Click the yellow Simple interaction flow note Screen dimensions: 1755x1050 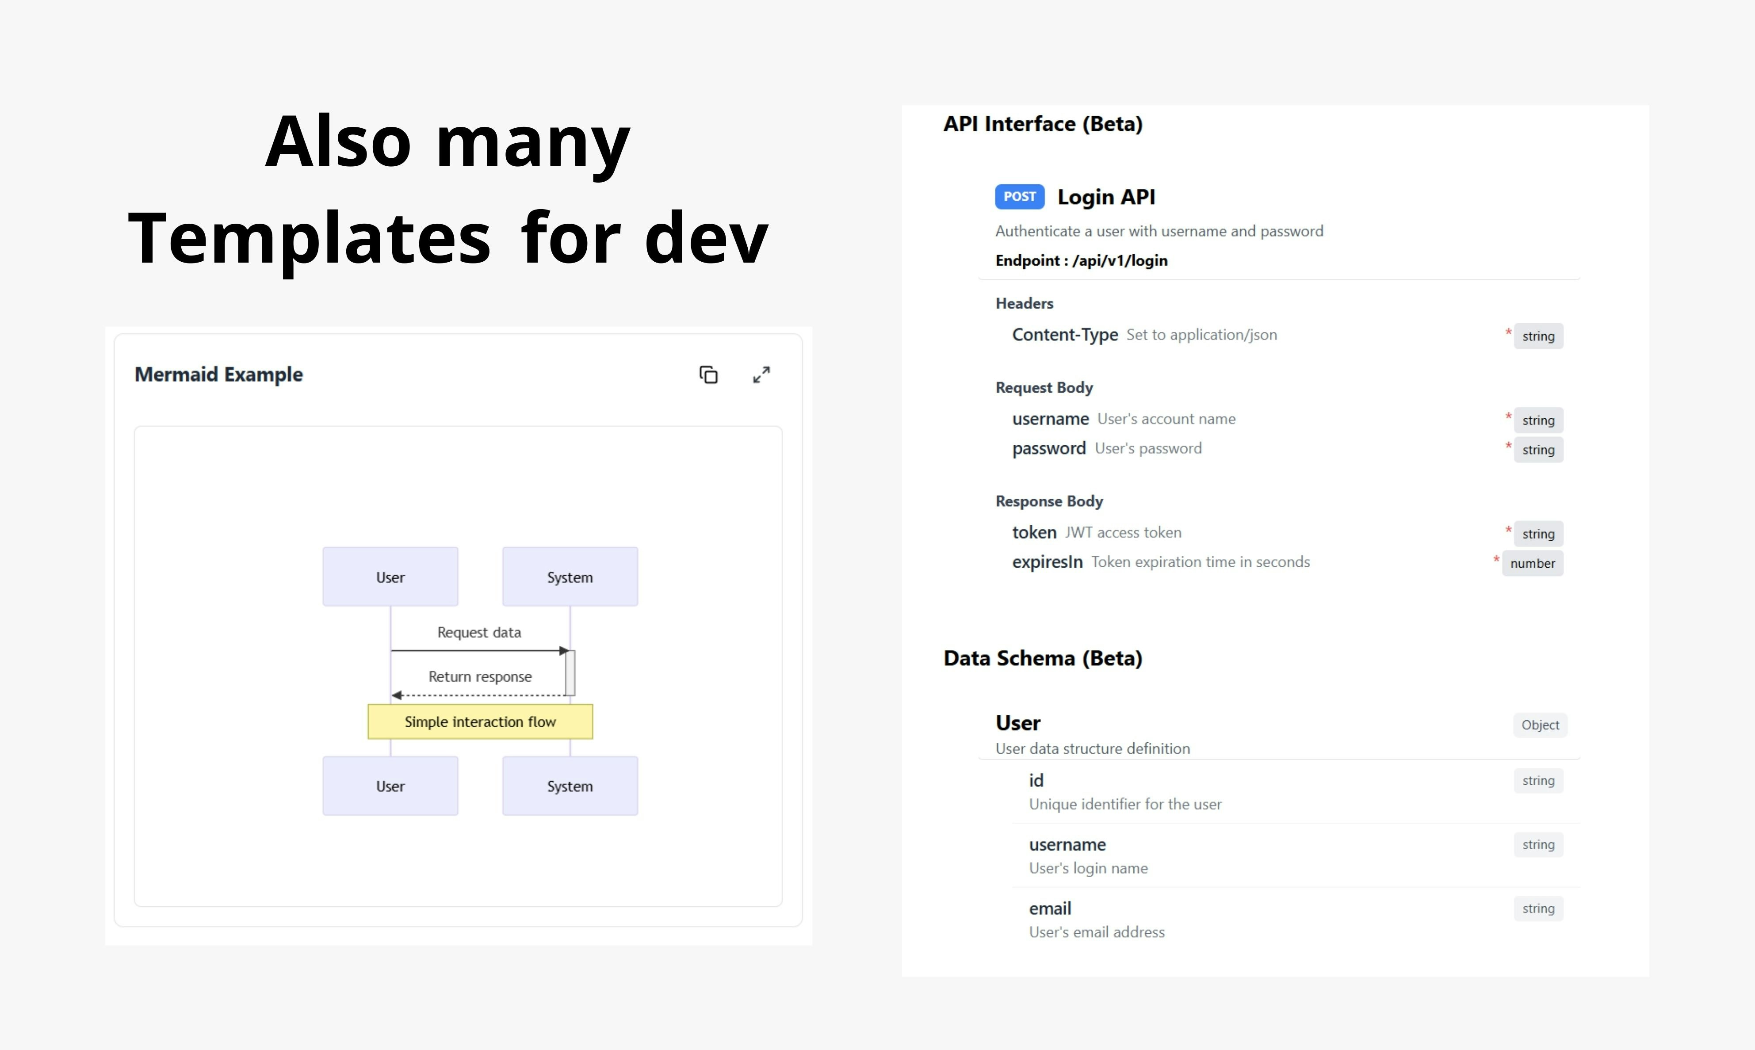[481, 722]
